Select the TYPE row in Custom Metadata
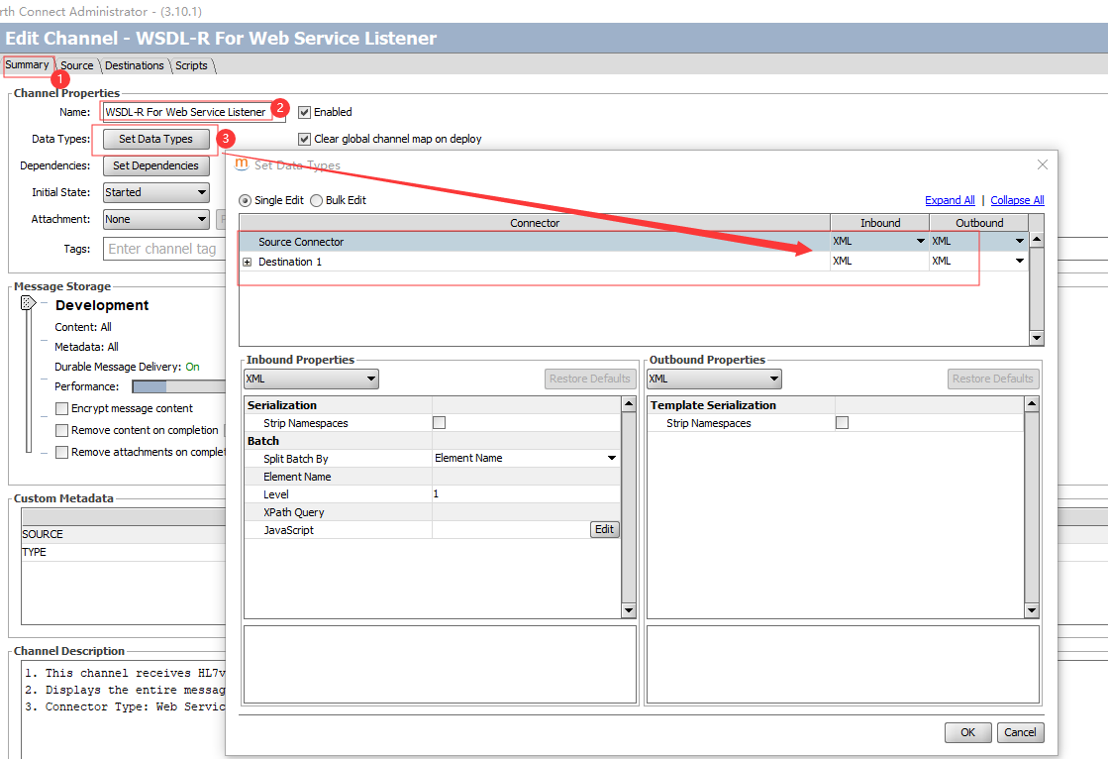 pyautogui.click(x=124, y=553)
